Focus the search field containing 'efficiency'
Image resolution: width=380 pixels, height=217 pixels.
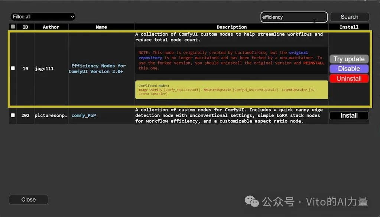point(294,17)
